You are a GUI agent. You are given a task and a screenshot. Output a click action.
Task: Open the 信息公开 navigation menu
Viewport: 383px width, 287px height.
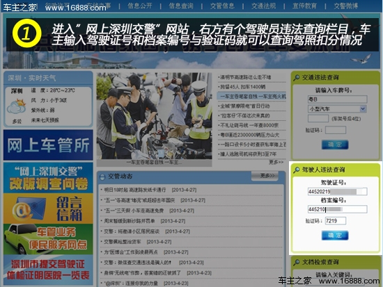[140, 6]
